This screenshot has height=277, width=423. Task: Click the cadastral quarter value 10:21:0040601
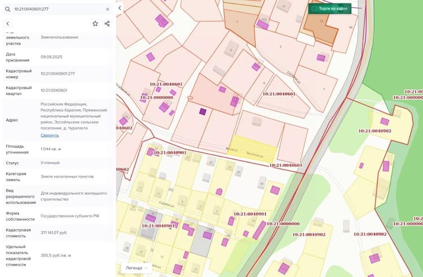[54, 90]
